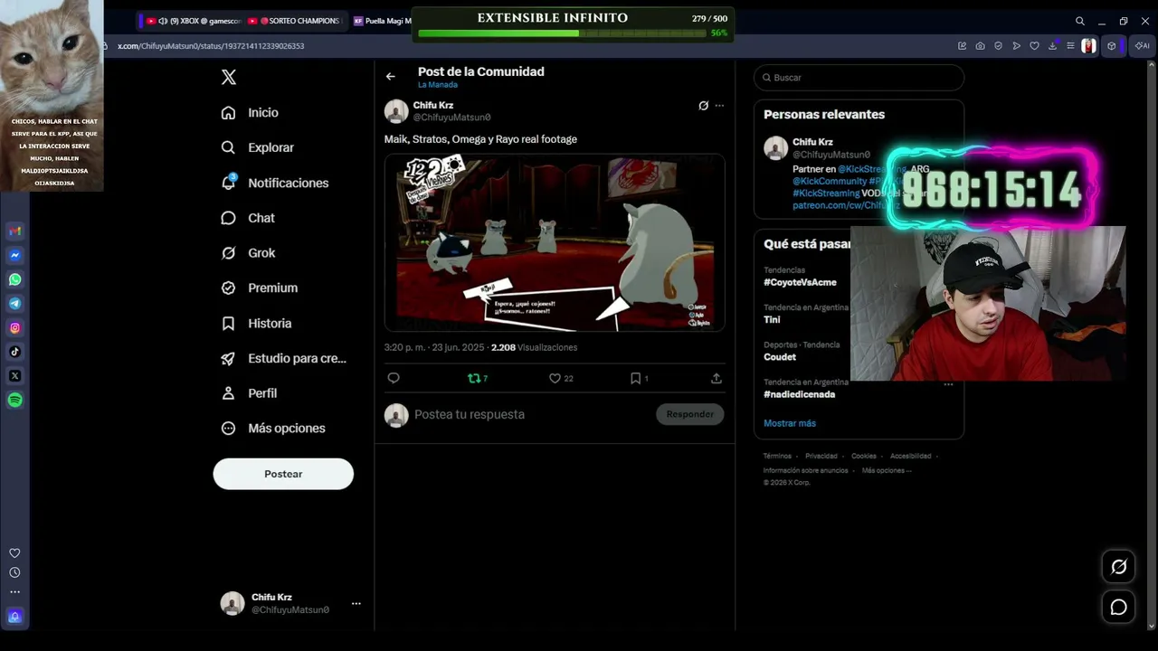Click the browser address bar URL

(x=211, y=46)
